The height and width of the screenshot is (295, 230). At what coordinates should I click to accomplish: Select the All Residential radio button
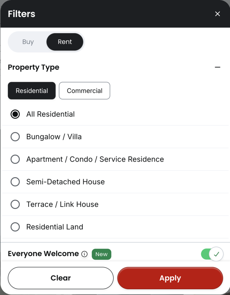(15, 114)
